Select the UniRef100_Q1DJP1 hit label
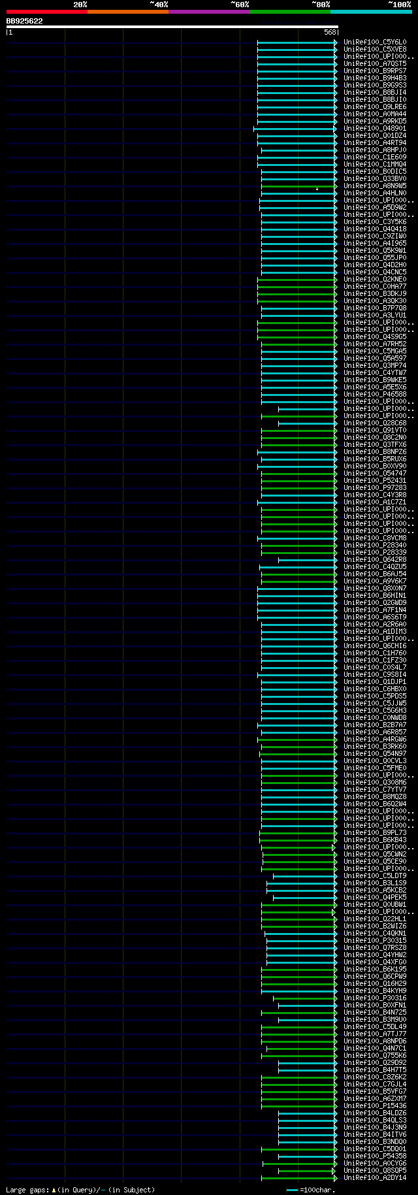418x1195 pixels. coord(375,681)
